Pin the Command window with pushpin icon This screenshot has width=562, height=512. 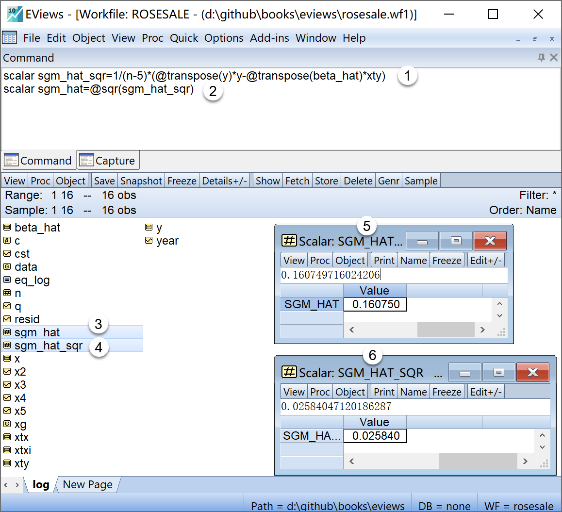pos(542,58)
